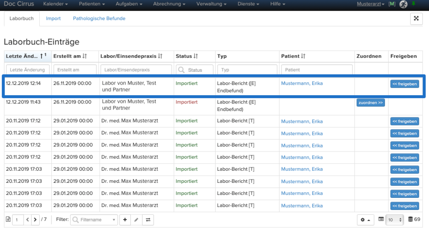429x230 pixels.
Task: Open the Filtername dropdown
Action: [94, 219]
